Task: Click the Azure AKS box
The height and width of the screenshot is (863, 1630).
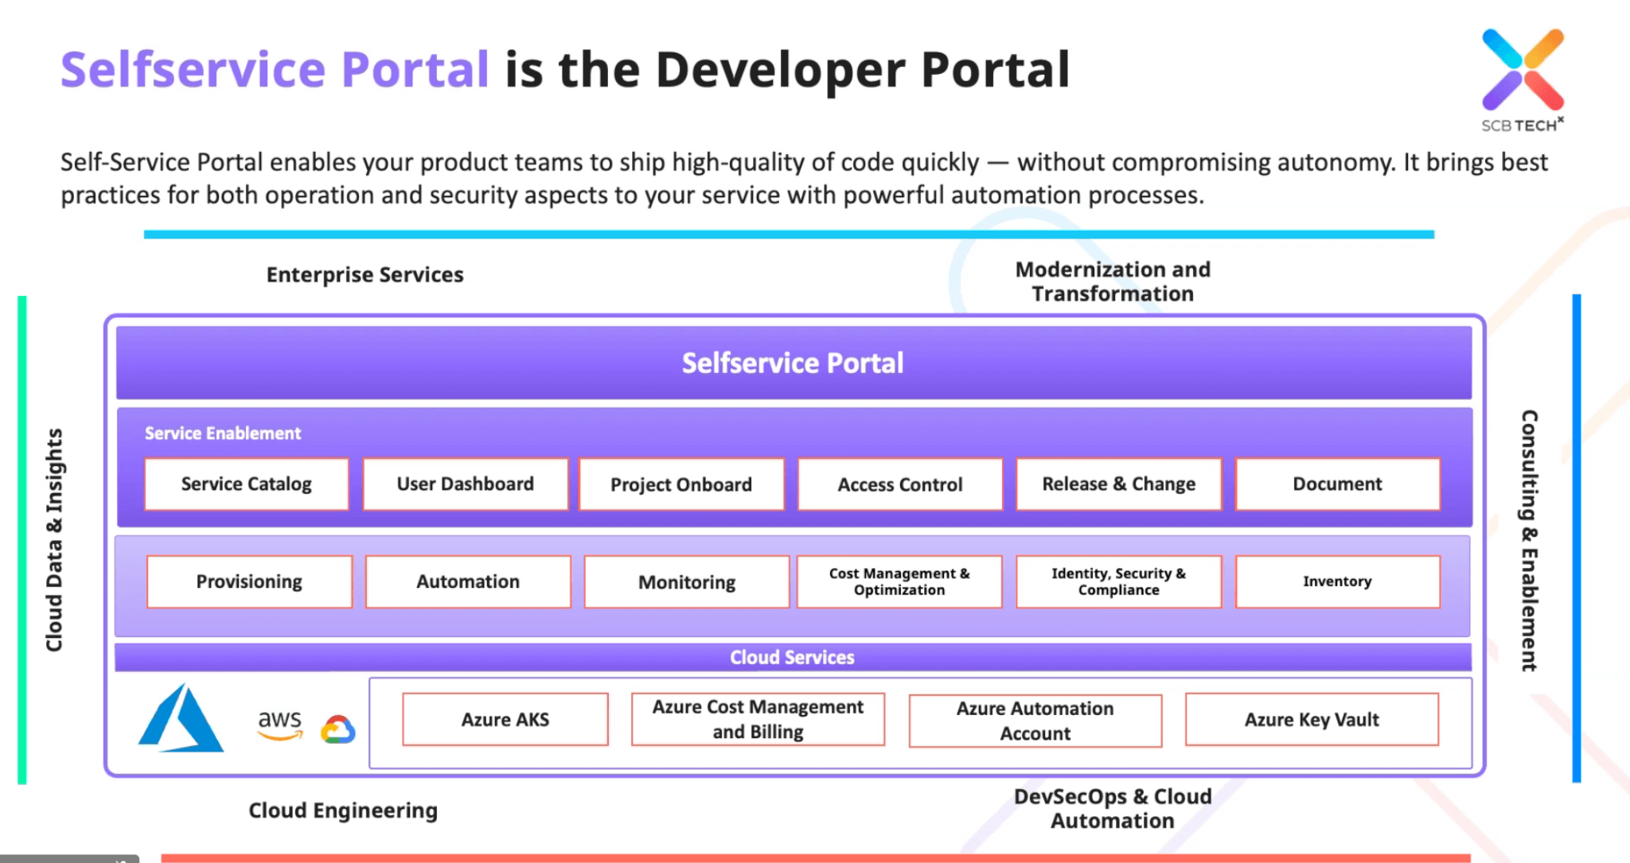Action: [505, 719]
